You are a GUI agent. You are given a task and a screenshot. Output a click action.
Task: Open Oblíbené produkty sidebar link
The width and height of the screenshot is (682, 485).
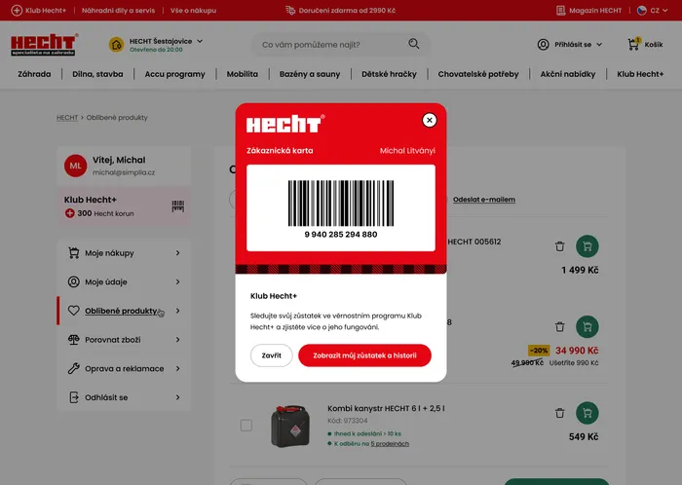pos(121,311)
